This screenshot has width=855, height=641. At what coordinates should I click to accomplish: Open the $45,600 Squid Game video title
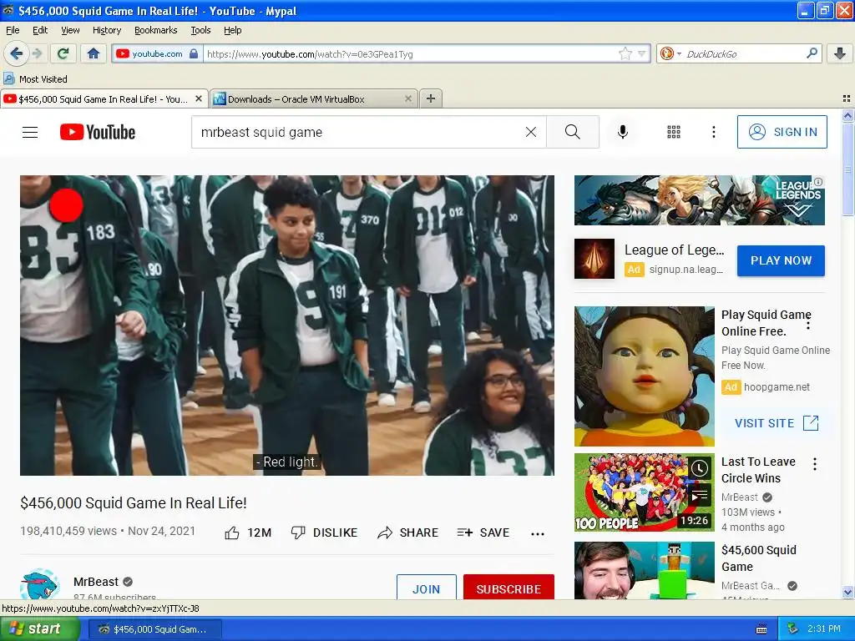point(758,558)
